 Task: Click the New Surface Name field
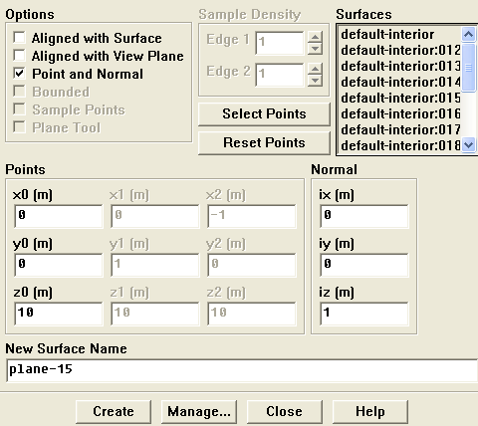click(242, 370)
